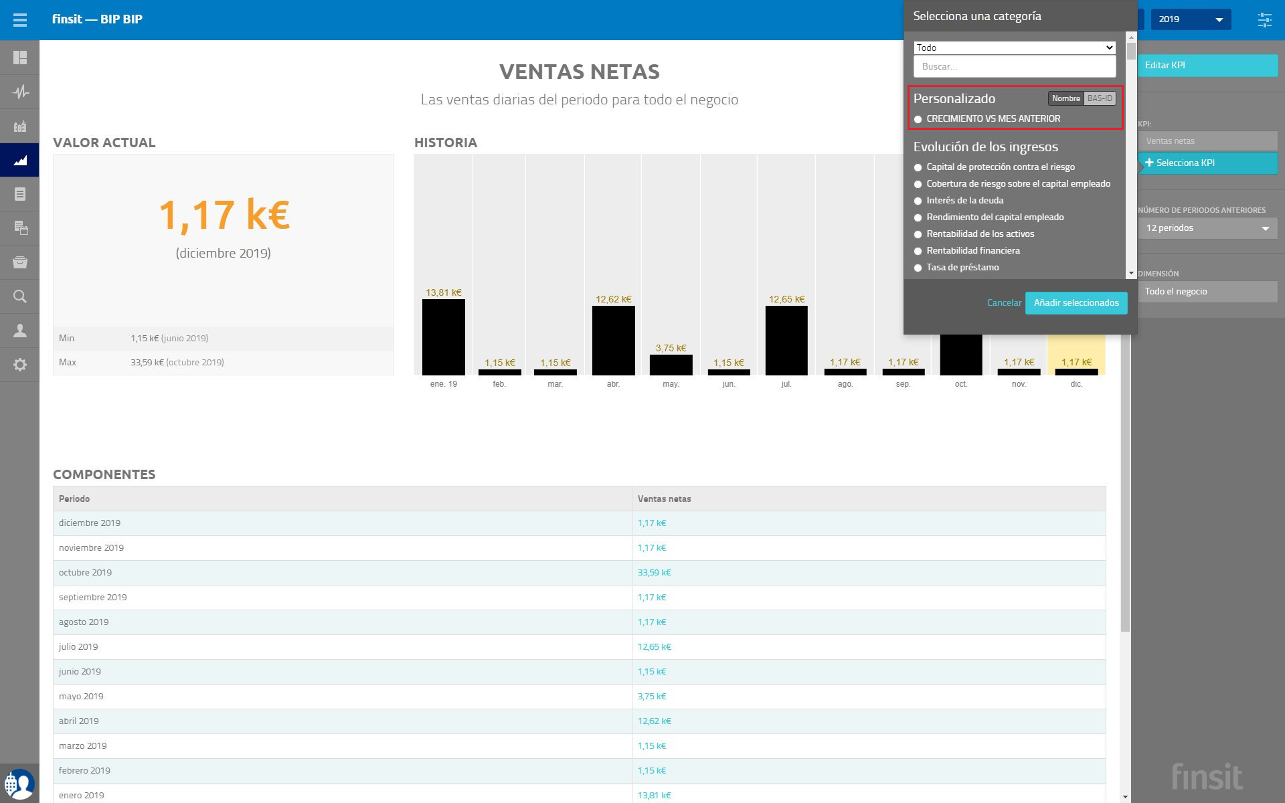Open the Todo category dropdown
1285x803 pixels.
click(x=1015, y=48)
